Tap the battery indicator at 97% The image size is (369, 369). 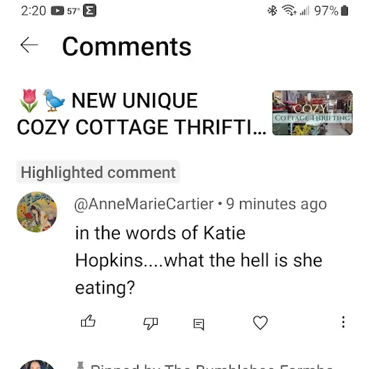click(345, 11)
